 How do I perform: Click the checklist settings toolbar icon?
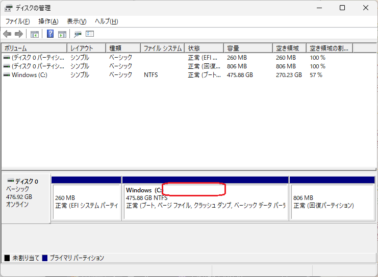tap(90, 34)
